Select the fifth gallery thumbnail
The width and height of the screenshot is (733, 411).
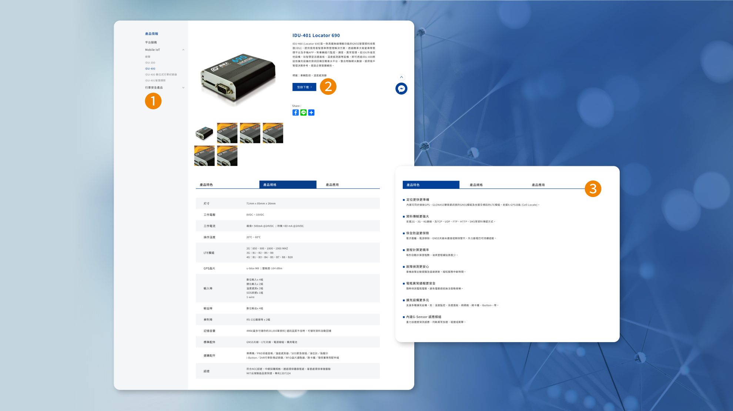pos(204,156)
